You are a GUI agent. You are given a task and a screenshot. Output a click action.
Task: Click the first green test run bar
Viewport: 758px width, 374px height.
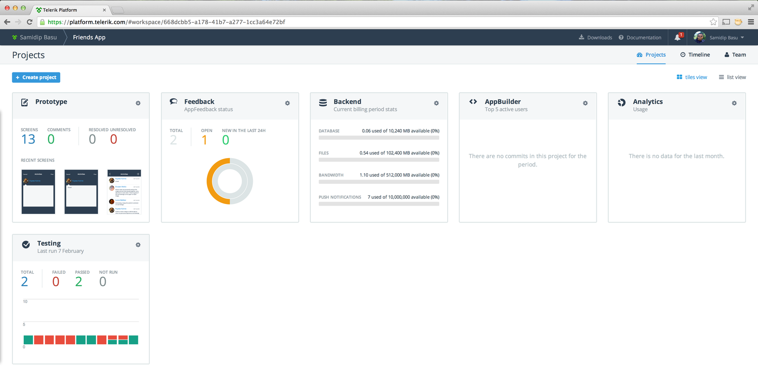tap(28, 340)
